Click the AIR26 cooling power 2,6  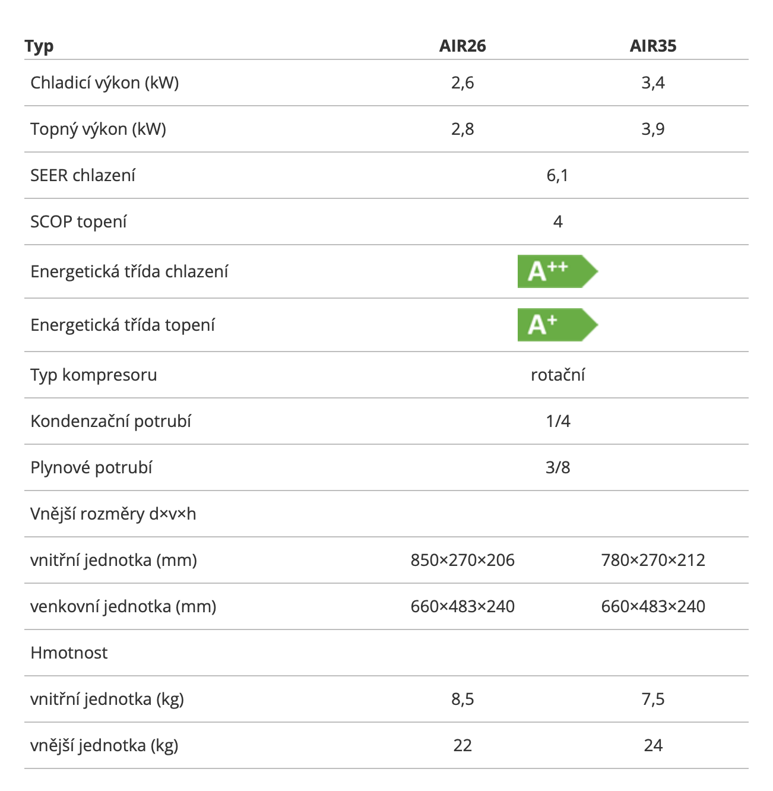(x=462, y=83)
